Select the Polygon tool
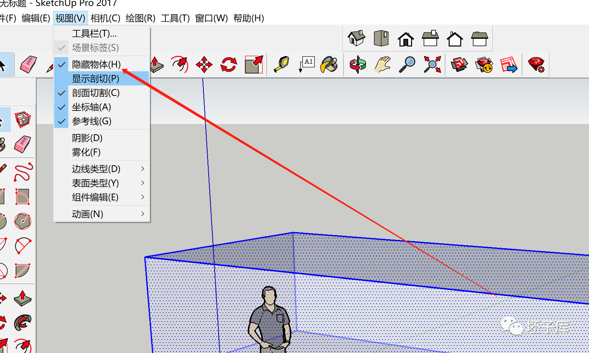The height and width of the screenshot is (353, 589). [22, 221]
